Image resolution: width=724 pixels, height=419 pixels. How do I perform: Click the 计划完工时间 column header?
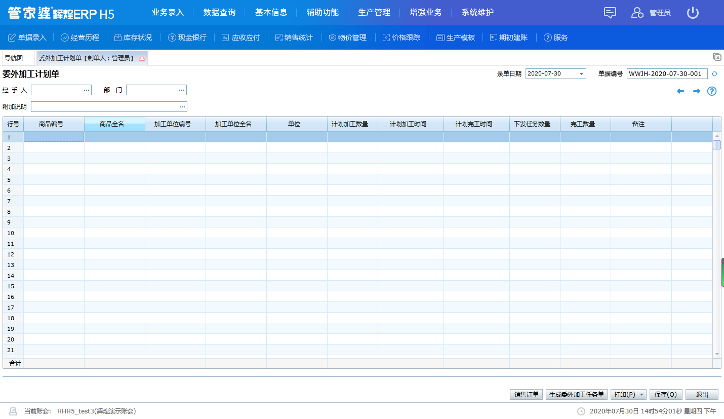pos(476,124)
